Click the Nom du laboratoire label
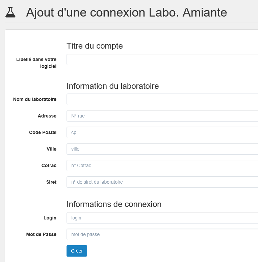This screenshot has height=262, width=258. click(35, 99)
